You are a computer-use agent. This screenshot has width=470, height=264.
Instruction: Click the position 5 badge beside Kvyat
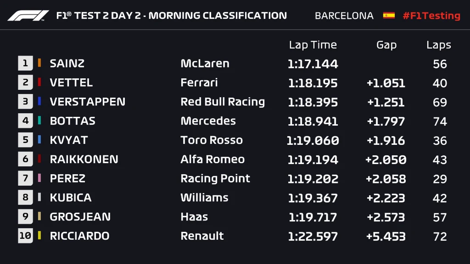pyautogui.click(x=25, y=140)
